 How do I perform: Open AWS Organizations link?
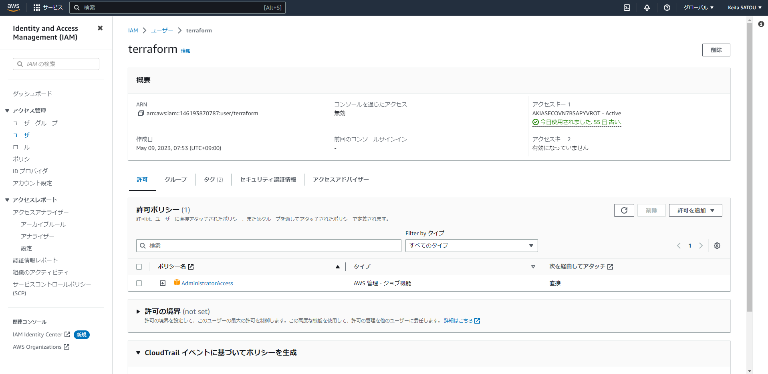[41, 347]
